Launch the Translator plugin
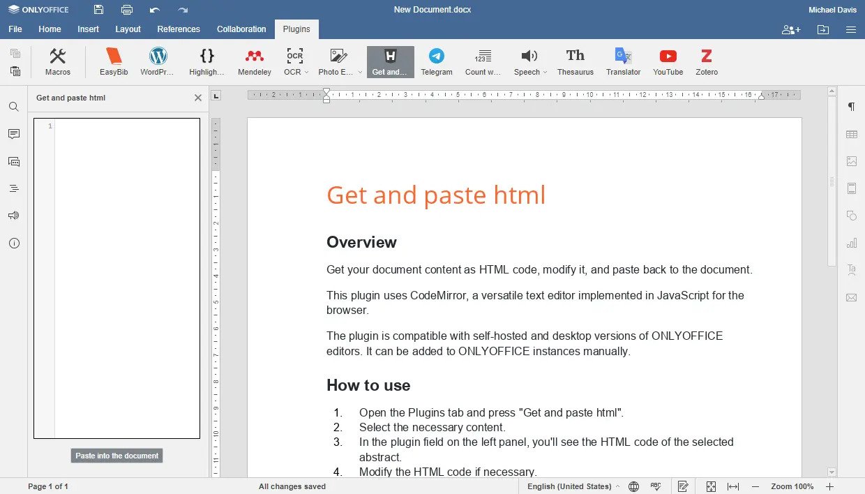Viewport: 865px width, 494px height. (623, 62)
